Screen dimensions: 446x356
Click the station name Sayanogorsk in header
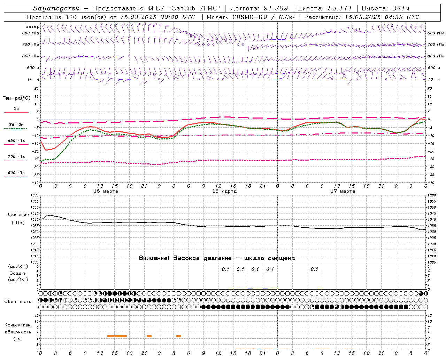[x=56, y=8]
